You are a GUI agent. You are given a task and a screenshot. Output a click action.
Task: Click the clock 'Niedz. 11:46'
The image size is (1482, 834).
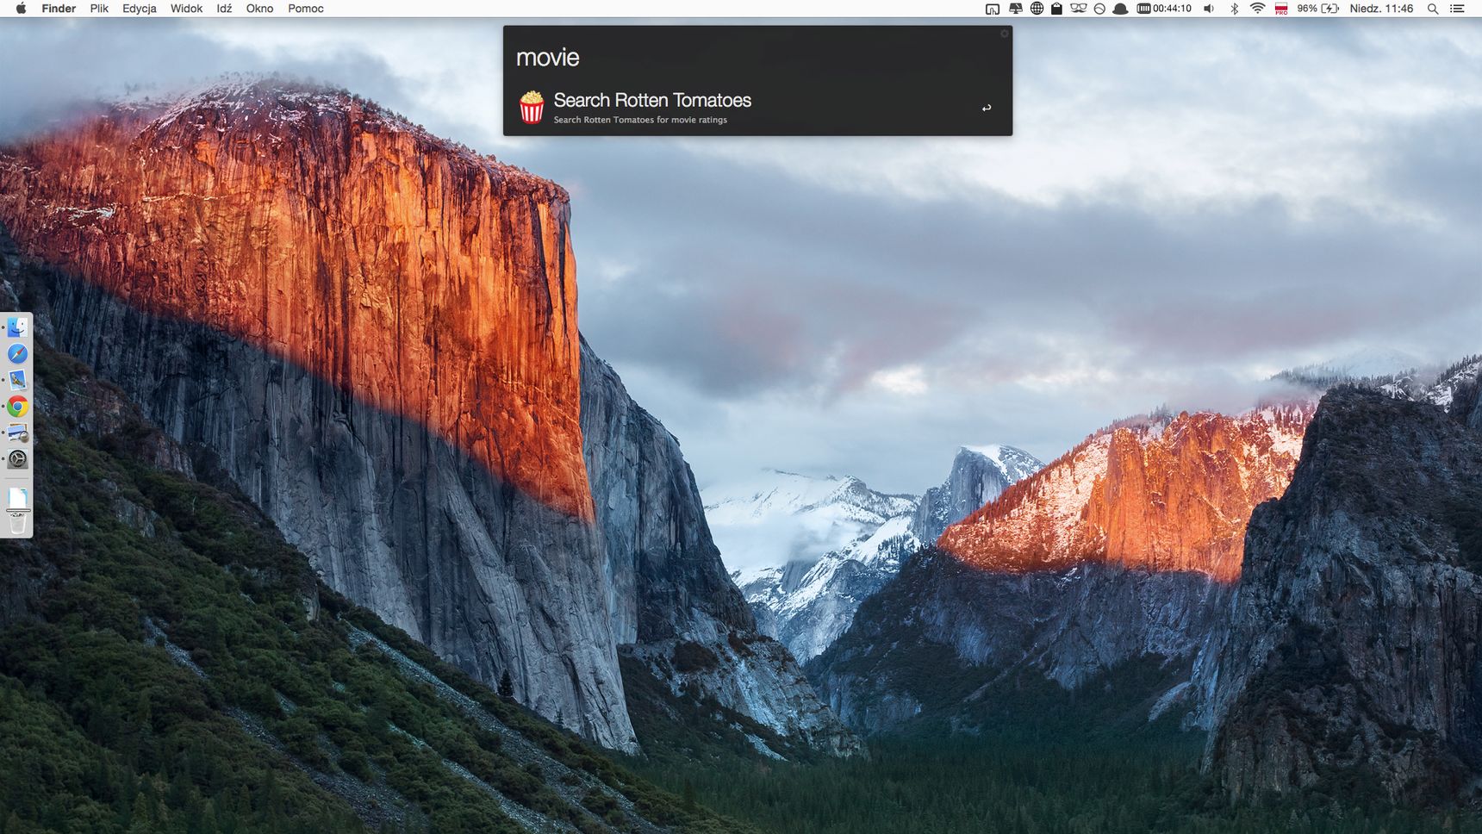pos(1381,9)
